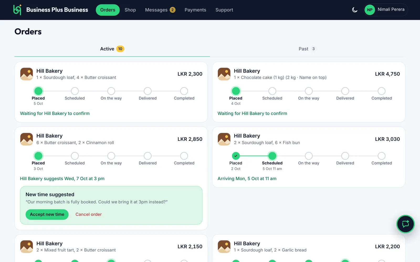The height and width of the screenshot is (262, 420).
Task: Click the Hill Bakery thumbnail on LKR 4,750 order
Action: [x=224, y=74]
